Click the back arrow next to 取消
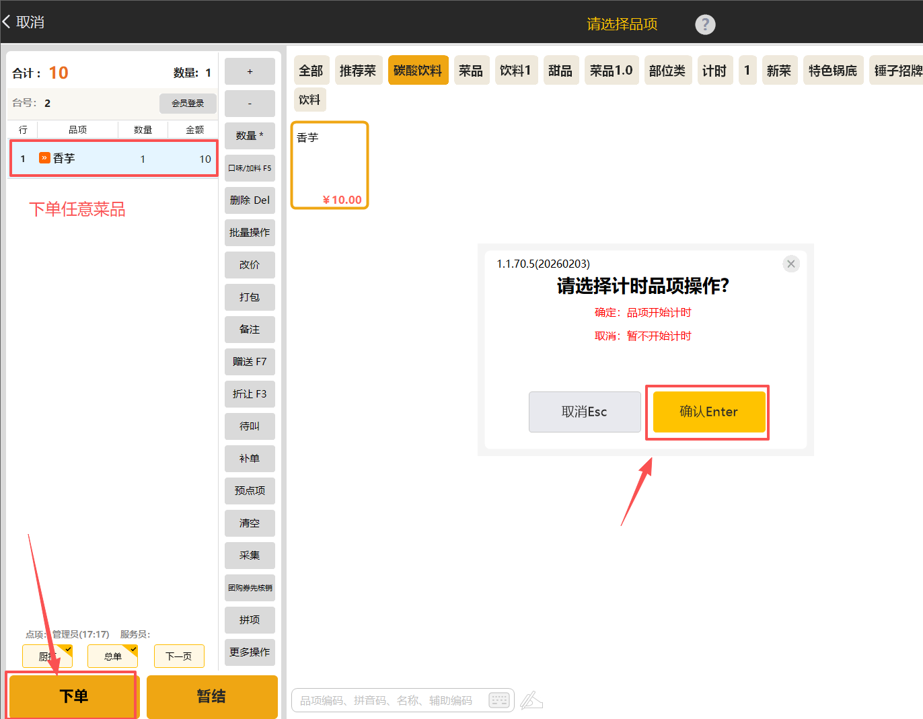Viewport: 923px width, 719px height. tap(7, 22)
